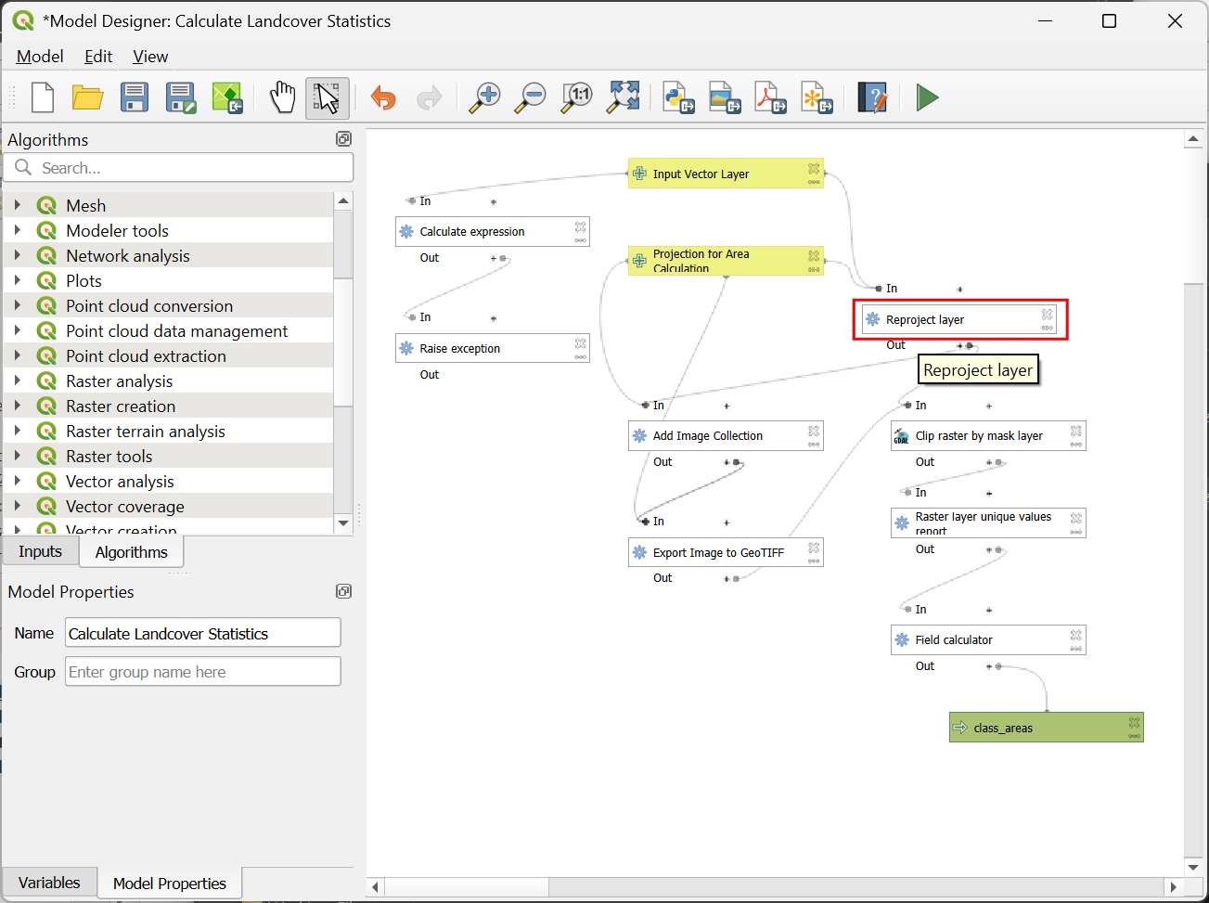
Task: Click the Zoom In magnifier icon
Action: pyautogui.click(x=484, y=97)
